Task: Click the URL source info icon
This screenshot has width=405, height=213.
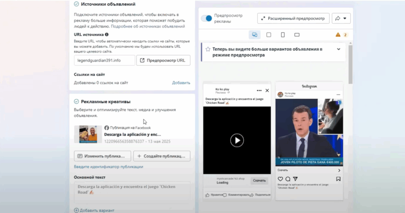Action: pyautogui.click(x=107, y=35)
